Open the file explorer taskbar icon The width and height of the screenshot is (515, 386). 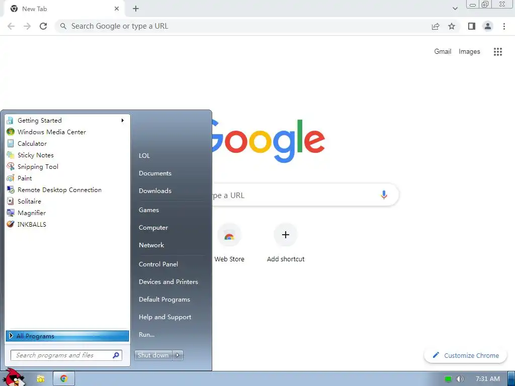click(41, 379)
